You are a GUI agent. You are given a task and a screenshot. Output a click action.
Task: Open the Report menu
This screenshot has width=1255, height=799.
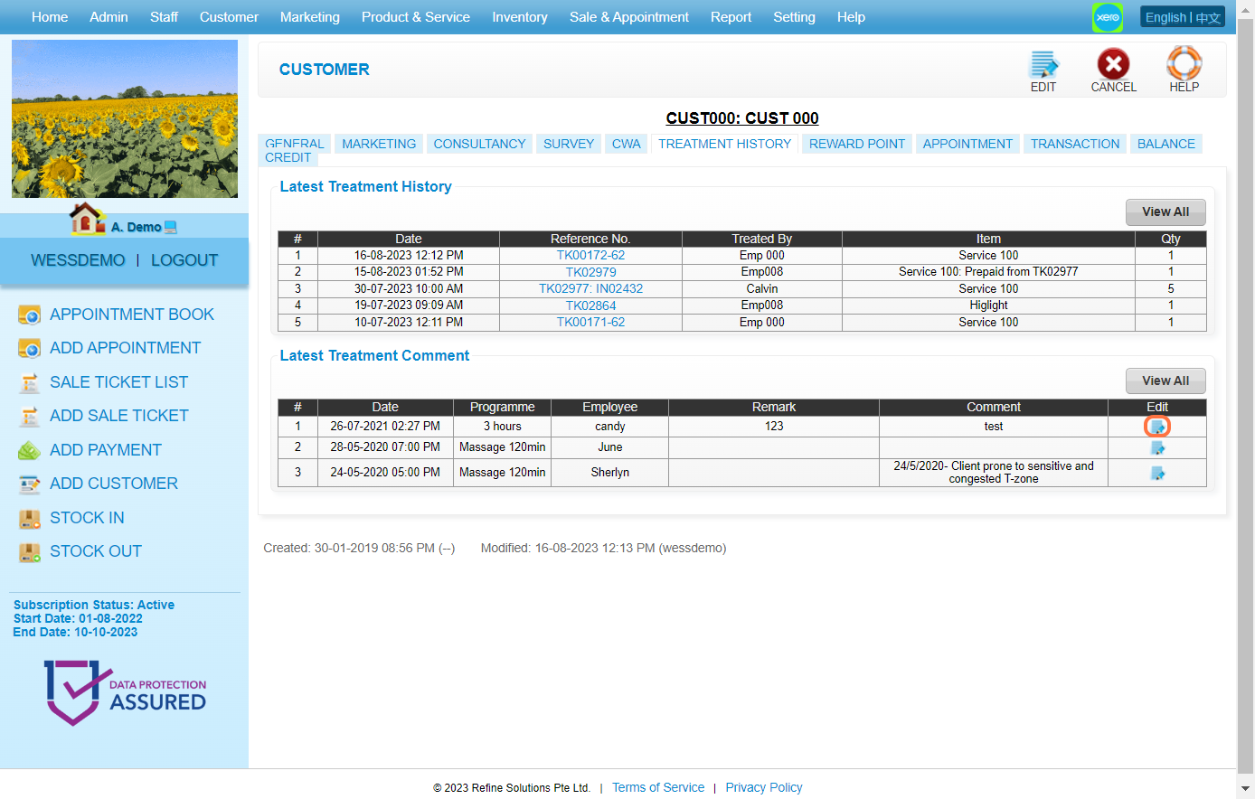click(x=731, y=17)
